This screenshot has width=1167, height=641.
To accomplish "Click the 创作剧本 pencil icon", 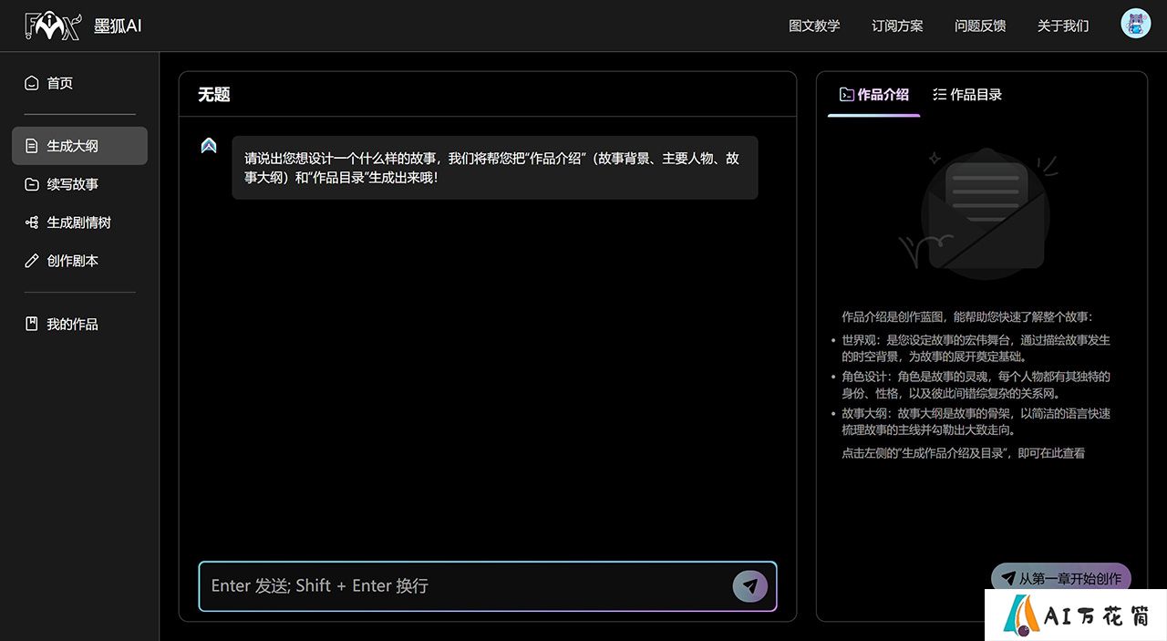I will click(x=32, y=261).
